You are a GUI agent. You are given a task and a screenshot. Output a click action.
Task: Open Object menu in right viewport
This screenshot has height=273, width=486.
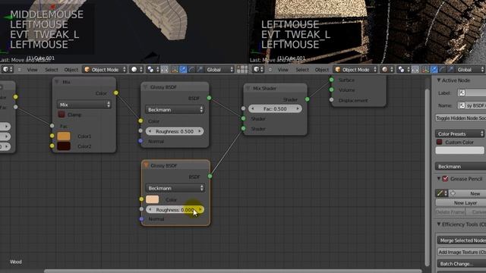tap(322, 70)
